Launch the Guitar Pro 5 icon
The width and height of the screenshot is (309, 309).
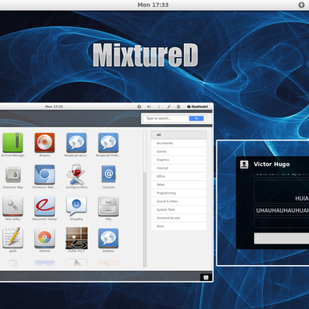(76, 238)
